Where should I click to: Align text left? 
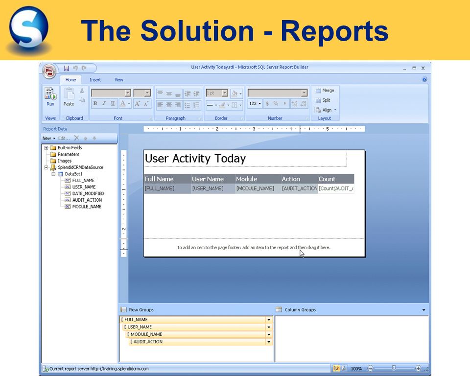[x=160, y=105]
